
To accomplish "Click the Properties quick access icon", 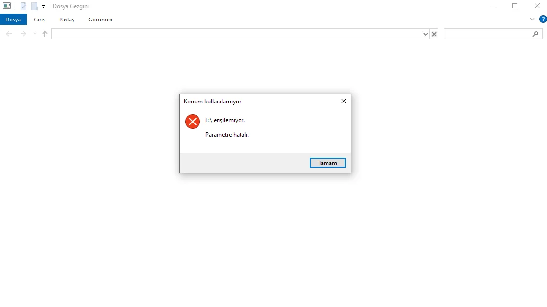I will pos(23,6).
